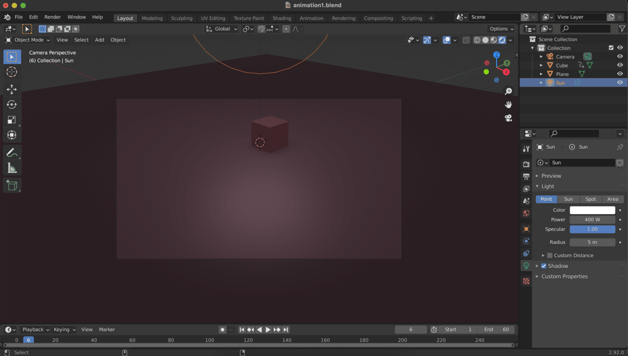
Task: Open the Physics properties tab
Action: pyautogui.click(x=526, y=241)
